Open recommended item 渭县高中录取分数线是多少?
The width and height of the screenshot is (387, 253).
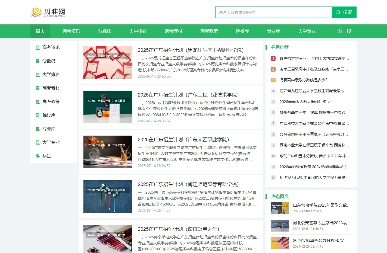click(x=304, y=80)
